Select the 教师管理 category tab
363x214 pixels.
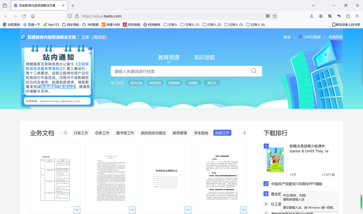coord(180,133)
